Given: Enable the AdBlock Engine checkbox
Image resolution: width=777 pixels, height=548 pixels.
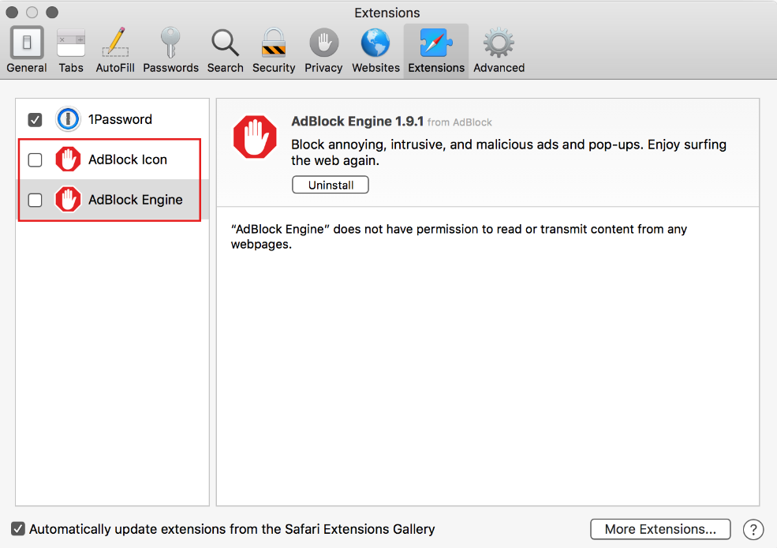Looking at the screenshot, I should [35, 201].
